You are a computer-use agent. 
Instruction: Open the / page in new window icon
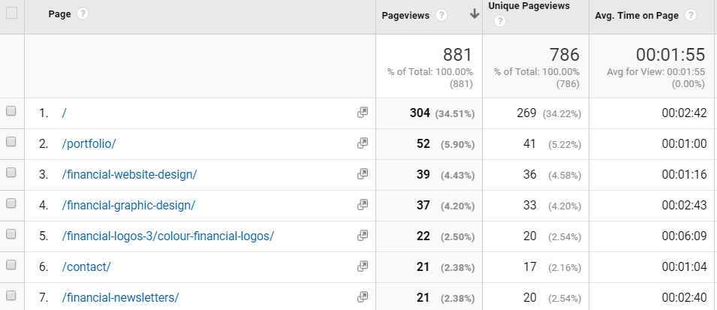point(363,113)
